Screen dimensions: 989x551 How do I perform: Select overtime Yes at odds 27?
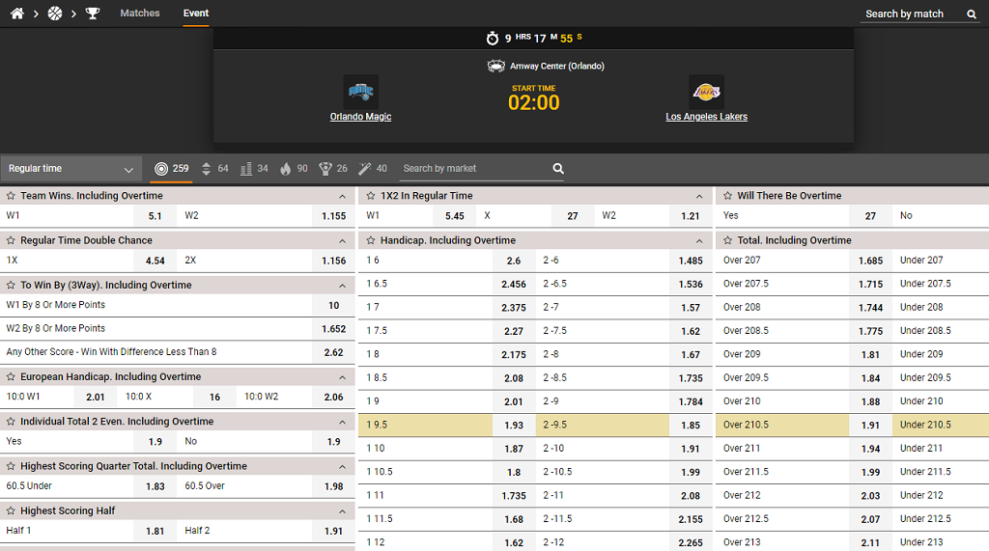(870, 215)
